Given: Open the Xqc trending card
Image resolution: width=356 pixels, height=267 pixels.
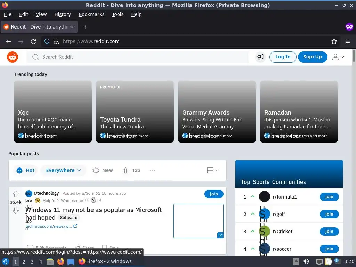Looking at the screenshot, I should coord(53,112).
